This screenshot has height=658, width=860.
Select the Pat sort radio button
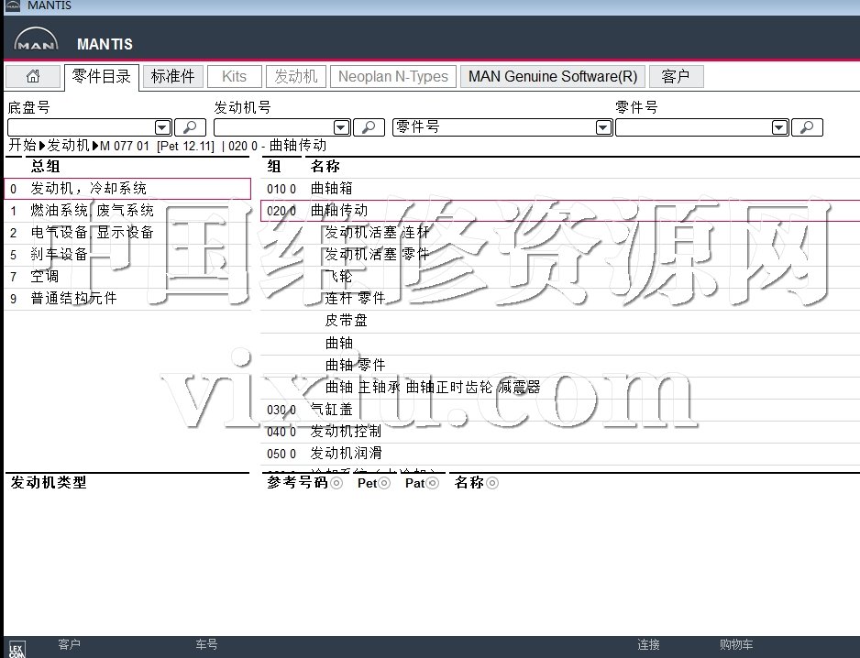point(434,483)
